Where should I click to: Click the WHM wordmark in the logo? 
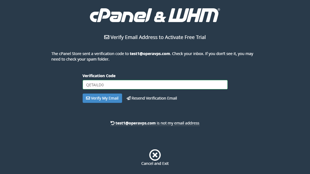(x=193, y=15)
